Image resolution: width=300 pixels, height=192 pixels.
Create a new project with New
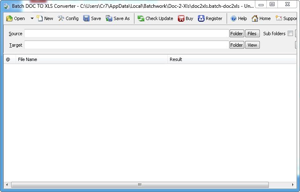tap(45, 18)
